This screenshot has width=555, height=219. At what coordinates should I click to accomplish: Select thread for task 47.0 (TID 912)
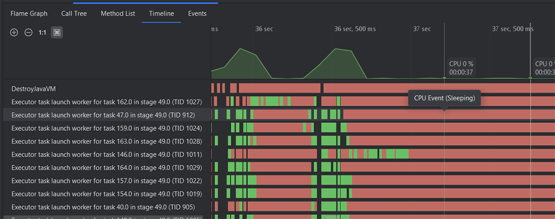pyautogui.click(x=103, y=115)
